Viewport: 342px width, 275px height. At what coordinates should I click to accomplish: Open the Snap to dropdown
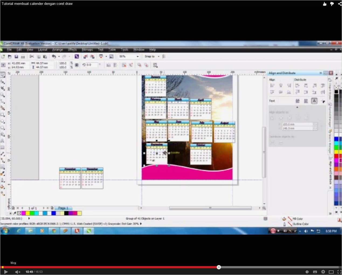click(x=158, y=57)
